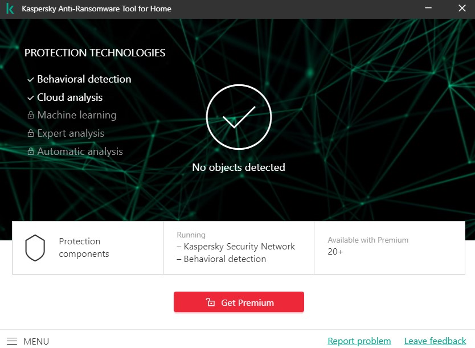Click the shield Protection components icon

(x=35, y=248)
